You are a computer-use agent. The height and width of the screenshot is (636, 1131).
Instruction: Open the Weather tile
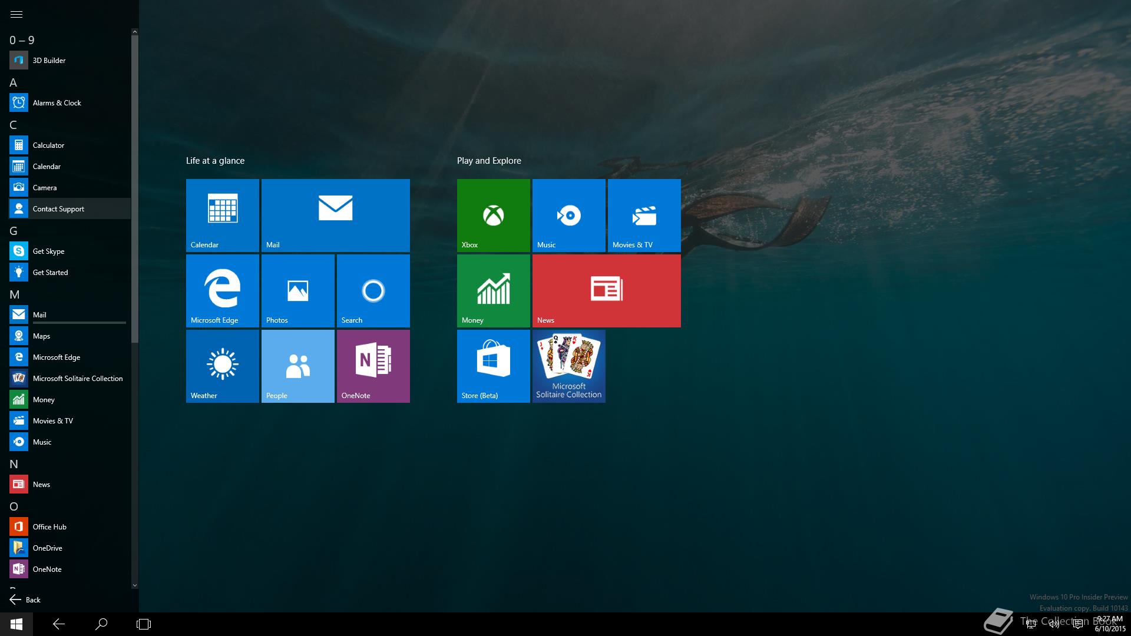coord(223,366)
